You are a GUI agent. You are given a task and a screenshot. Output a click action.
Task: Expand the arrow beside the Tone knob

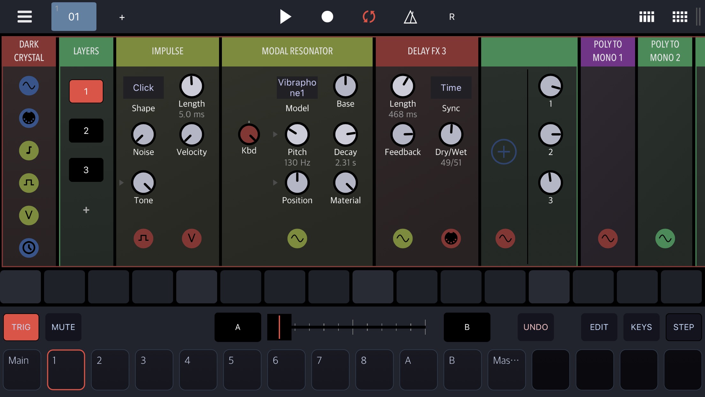[x=121, y=183]
